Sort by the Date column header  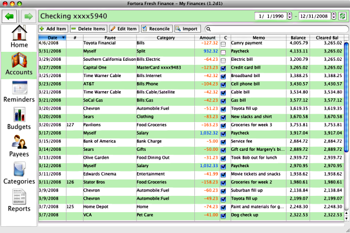point(53,38)
